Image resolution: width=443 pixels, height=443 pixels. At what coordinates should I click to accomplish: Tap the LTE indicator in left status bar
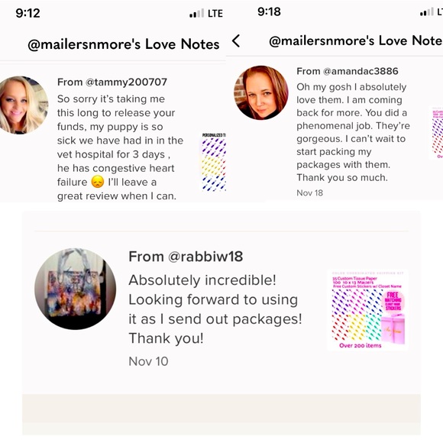[215, 13]
